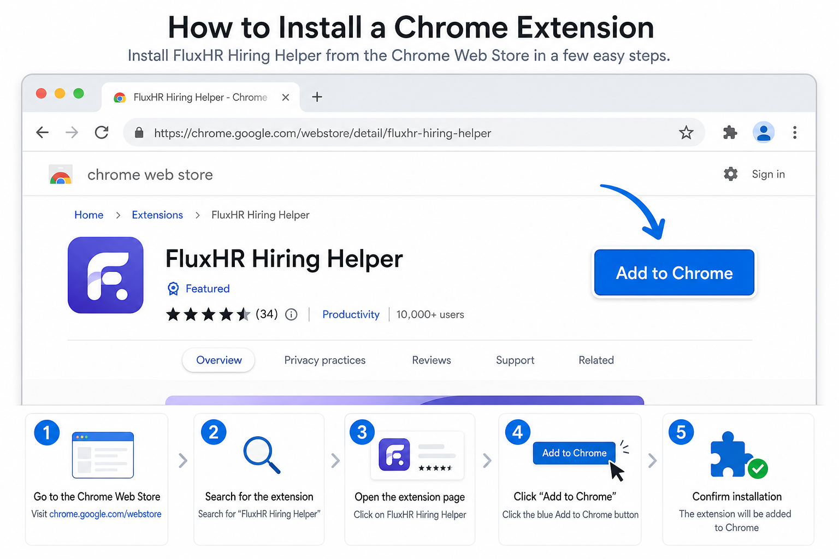The image size is (839, 559).
Task: Click the address bar URL field
Action: (x=414, y=133)
